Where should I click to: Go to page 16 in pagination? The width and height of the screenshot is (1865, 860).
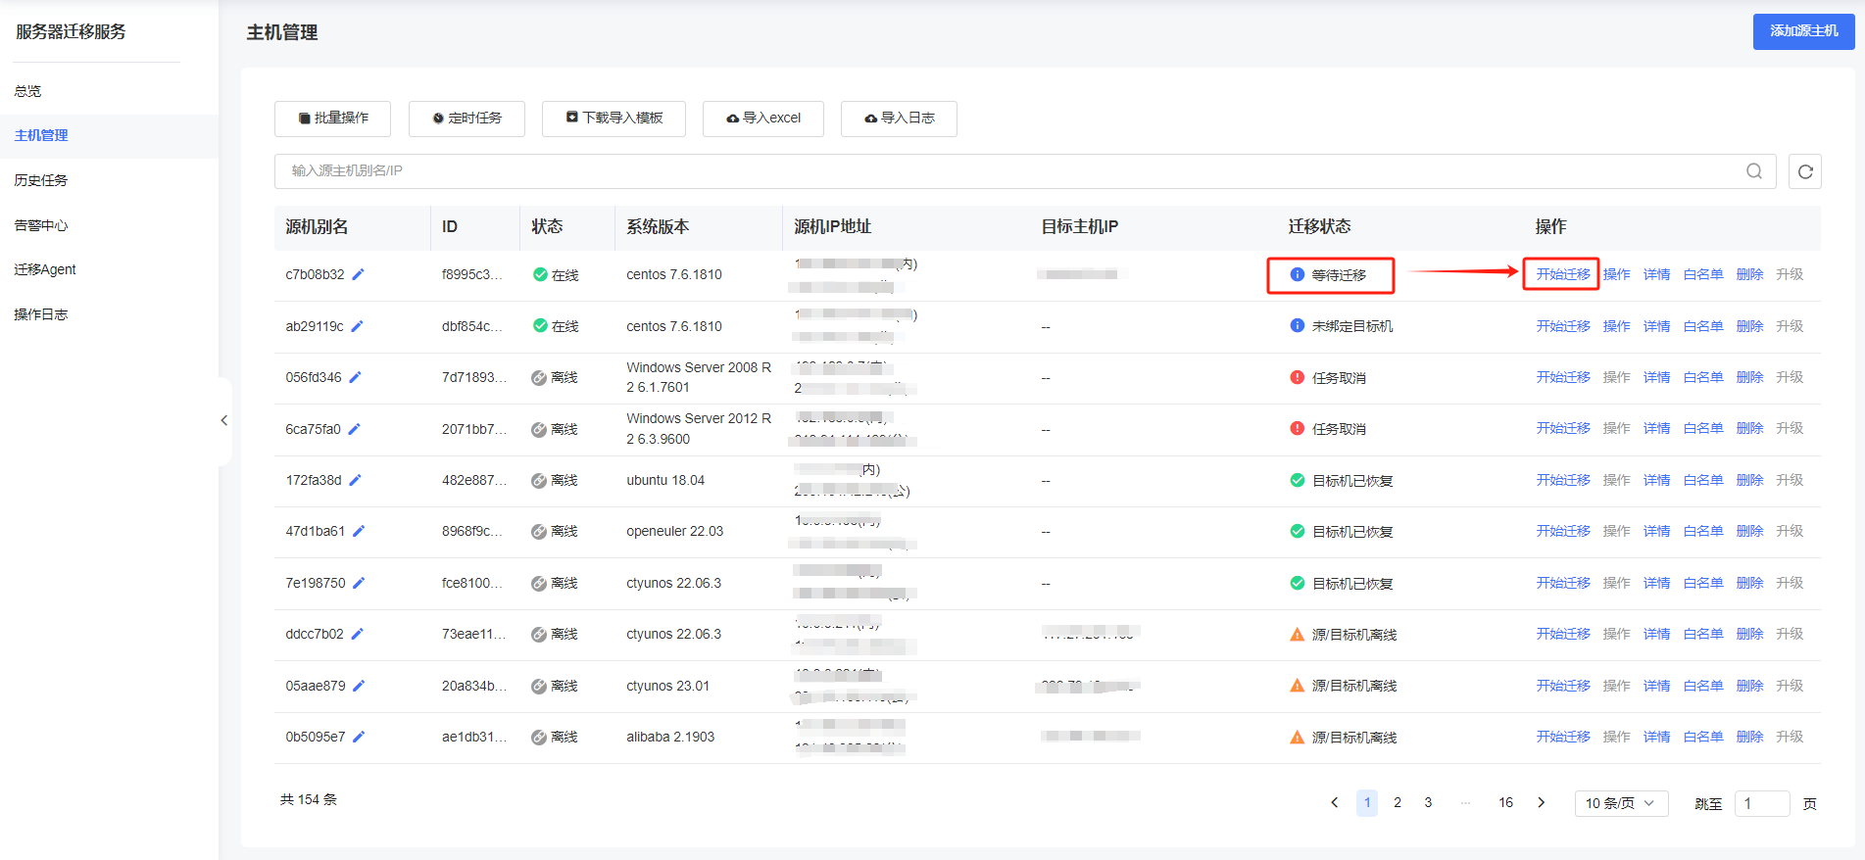[x=1506, y=802]
